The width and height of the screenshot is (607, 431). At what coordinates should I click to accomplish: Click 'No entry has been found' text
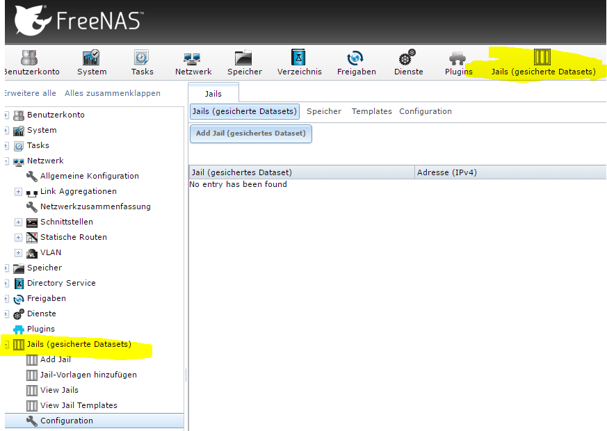pyautogui.click(x=238, y=184)
